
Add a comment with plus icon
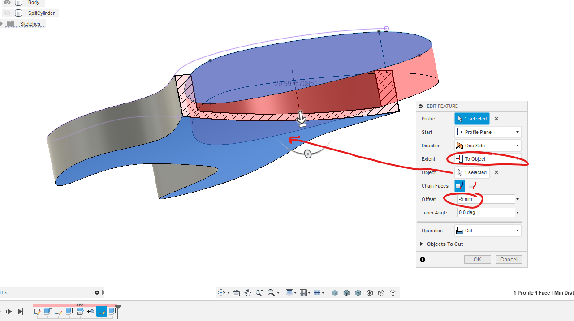click(97, 292)
